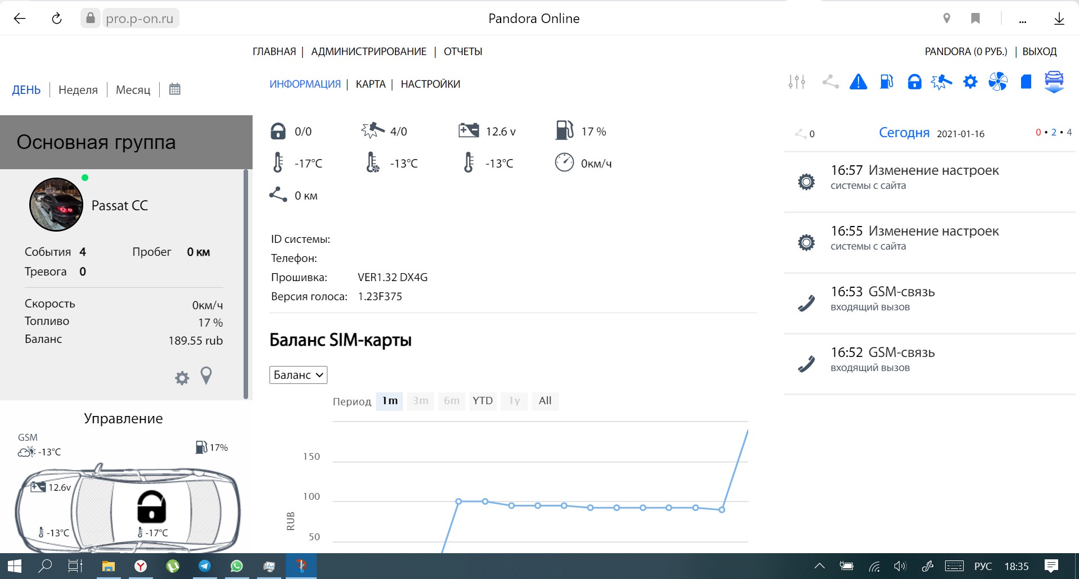Switch to the КАРТА tab

coord(370,84)
